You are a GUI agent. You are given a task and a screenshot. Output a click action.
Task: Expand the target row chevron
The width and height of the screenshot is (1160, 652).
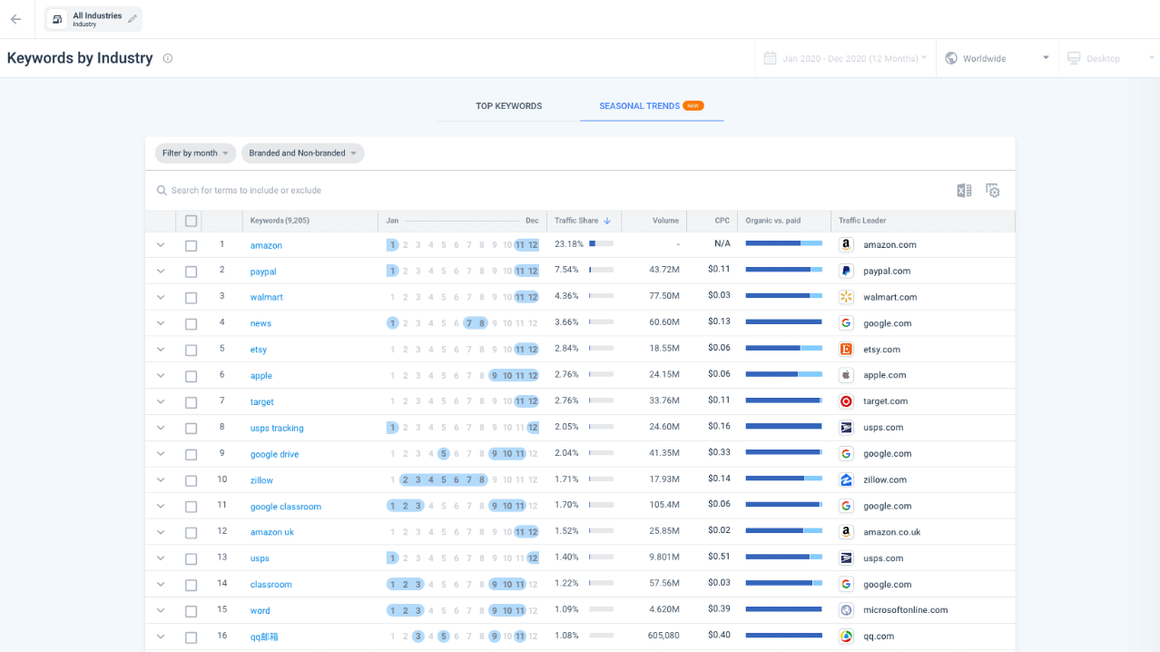coord(161,401)
